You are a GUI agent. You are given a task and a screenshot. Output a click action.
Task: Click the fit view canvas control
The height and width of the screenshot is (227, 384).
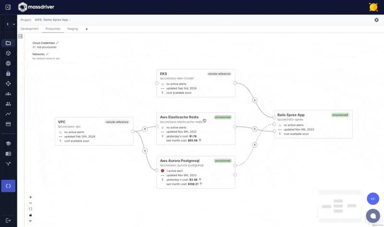coord(31,209)
